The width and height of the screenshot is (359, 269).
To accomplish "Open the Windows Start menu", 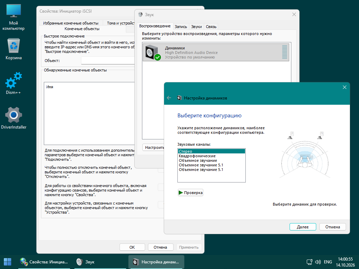I will tap(8, 262).
